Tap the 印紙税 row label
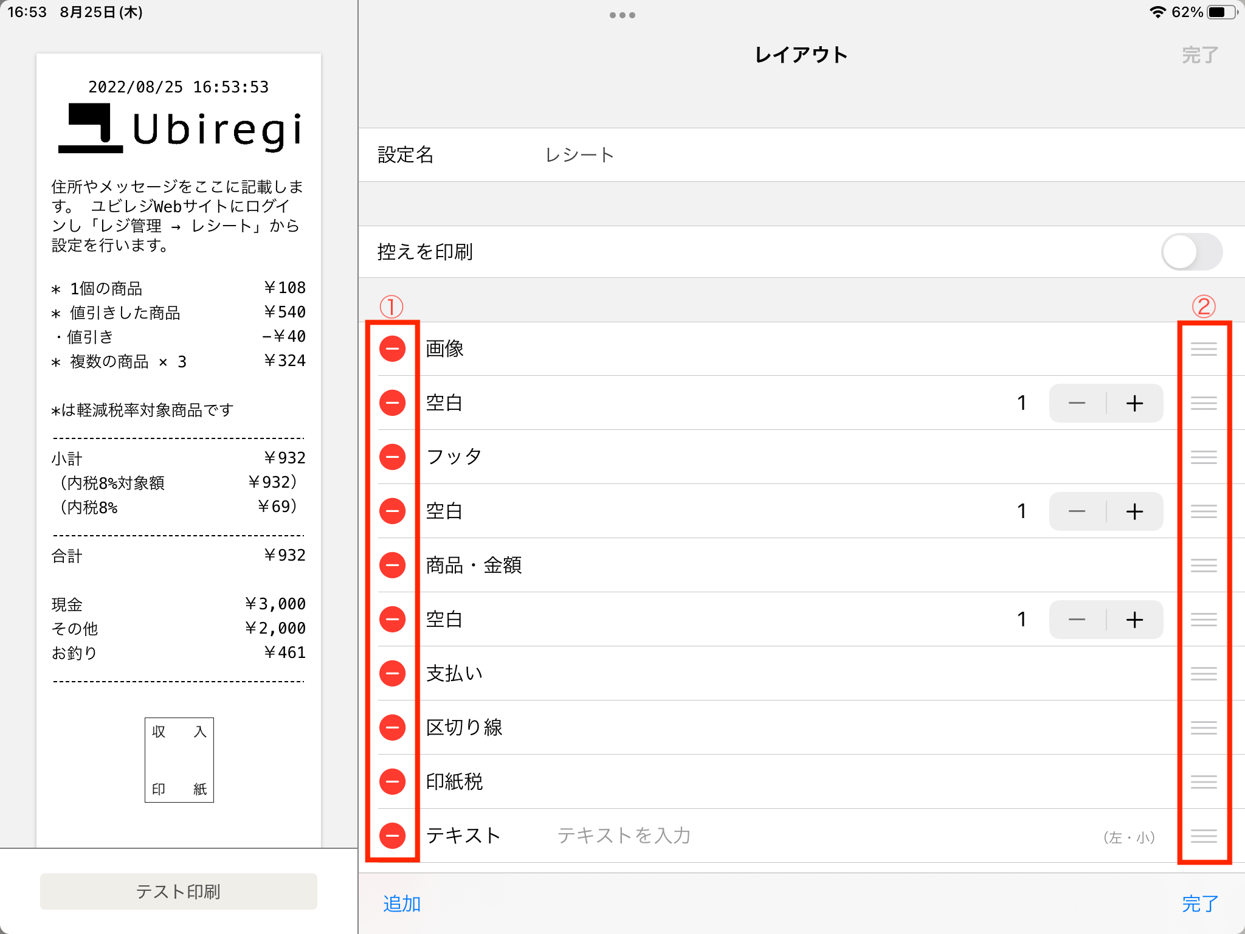The image size is (1245, 934). tap(454, 781)
